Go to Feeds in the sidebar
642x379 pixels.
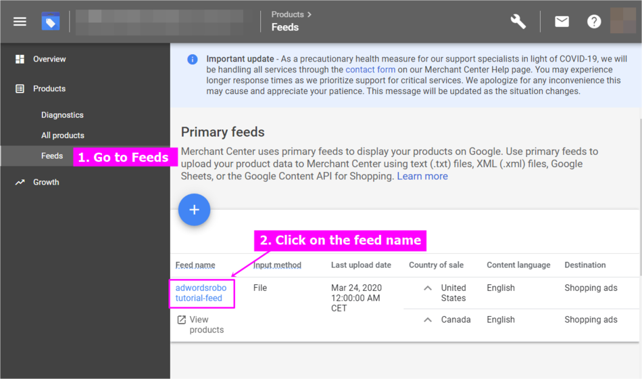point(52,156)
